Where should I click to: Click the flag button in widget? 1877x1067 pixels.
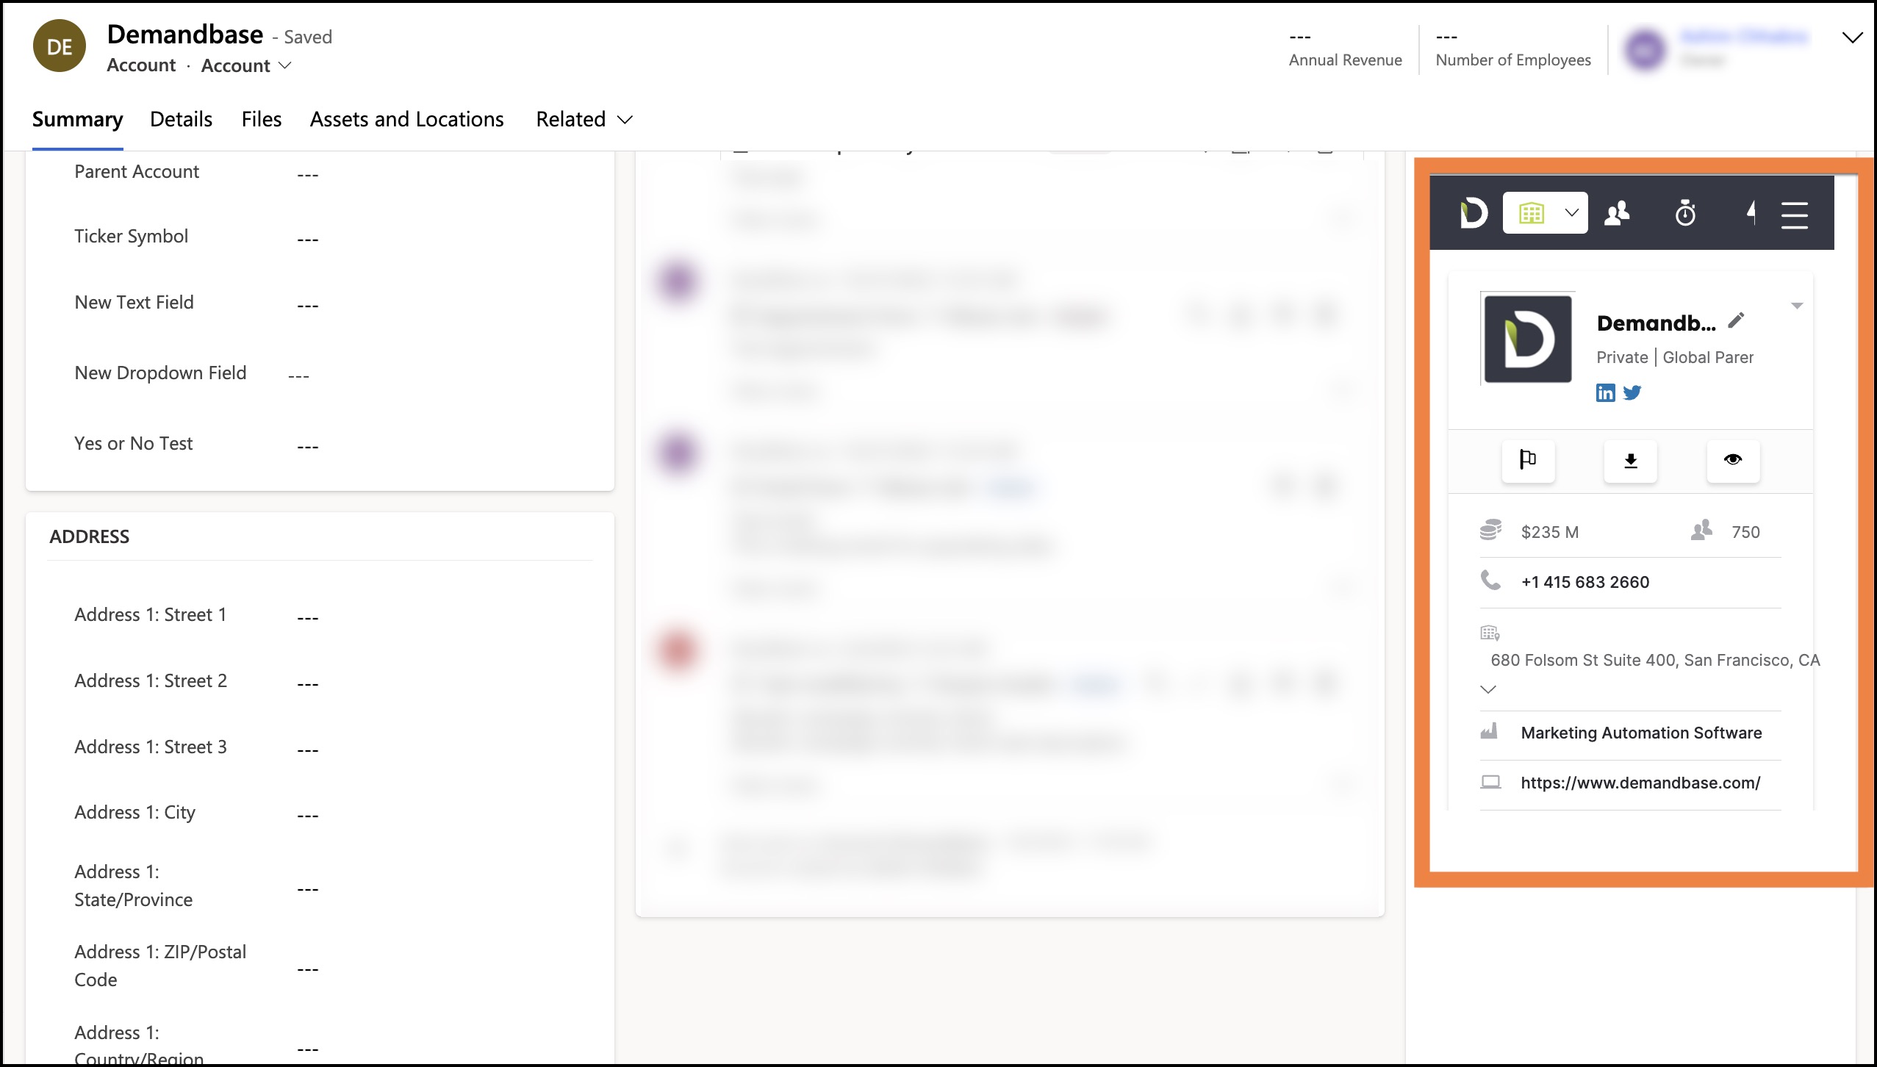click(x=1528, y=461)
